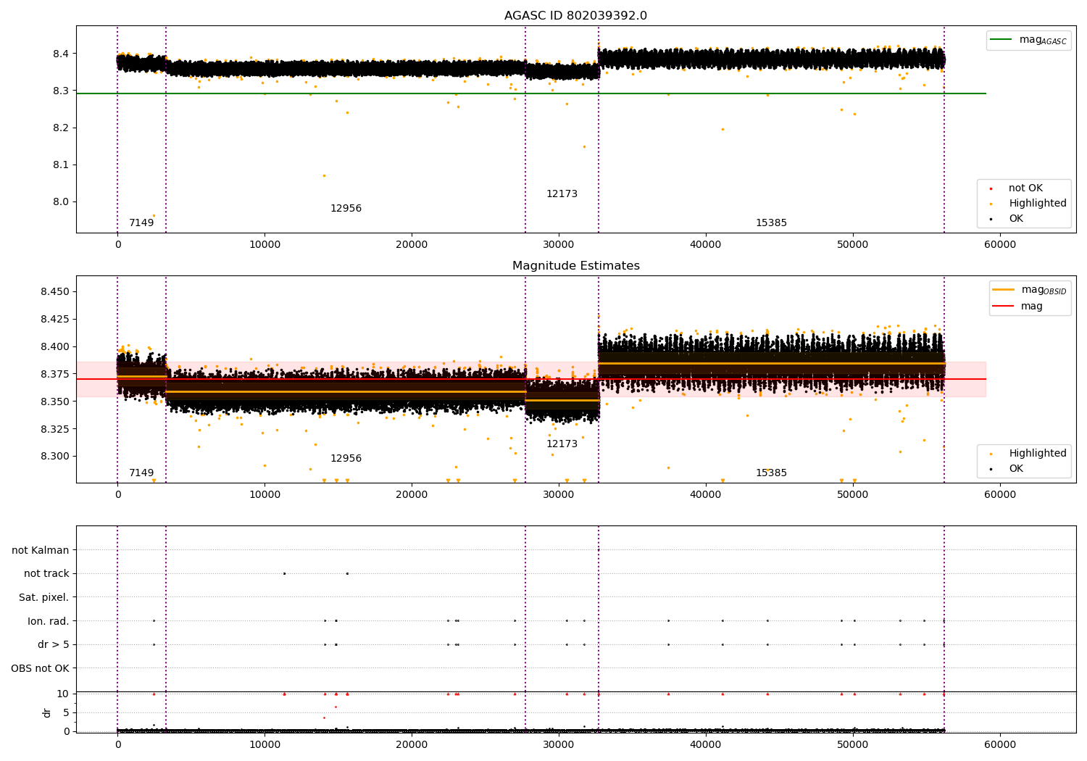Click the 8.2 tick on the top y-axis

click(x=61, y=128)
